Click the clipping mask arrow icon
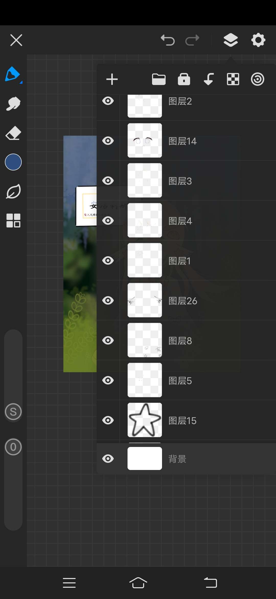Image resolution: width=276 pixels, height=599 pixels. click(209, 79)
